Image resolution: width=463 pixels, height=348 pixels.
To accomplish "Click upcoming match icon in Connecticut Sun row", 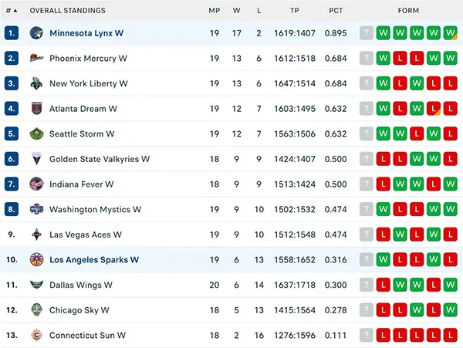I will (x=367, y=335).
